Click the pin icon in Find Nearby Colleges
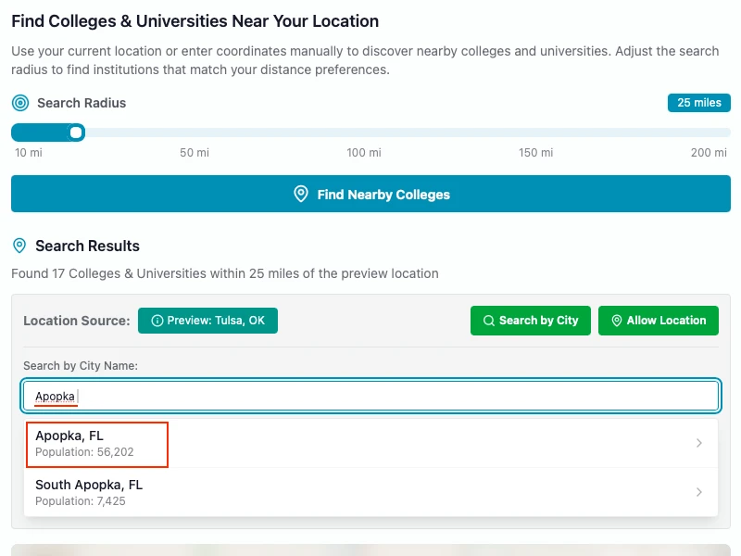The width and height of the screenshot is (741, 556). pos(301,194)
